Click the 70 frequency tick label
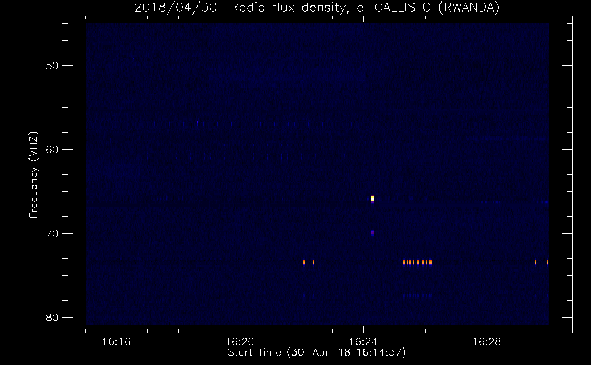The width and height of the screenshot is (591, 365). pos(52,234)
